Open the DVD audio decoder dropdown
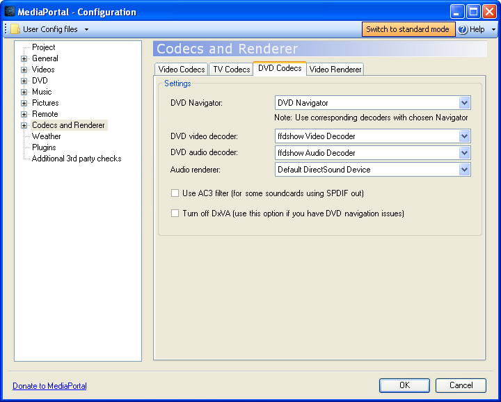The height and width of the screenshot is (402, 501). [x=464, y=153]
